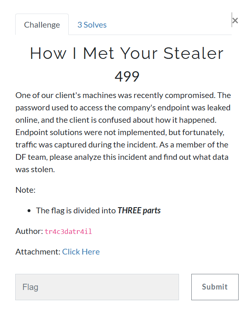The width and height of the screenshot is (251, 320).
Task: Click the Attachment: label
Action: 38,252
